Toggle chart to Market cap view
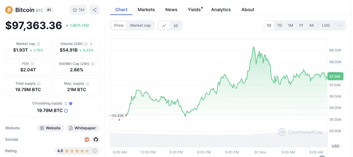 click(x=140, y=25)
